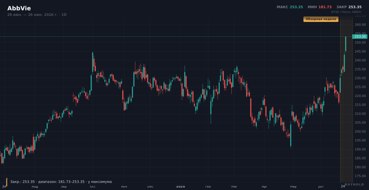Click the Jun label on time axis
369x190 pixels.
[321, 186]
